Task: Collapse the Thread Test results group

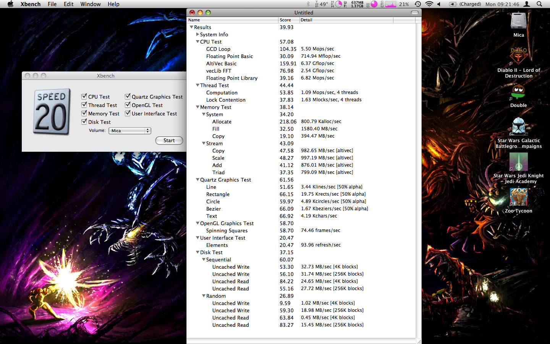Action: point(197,85)
